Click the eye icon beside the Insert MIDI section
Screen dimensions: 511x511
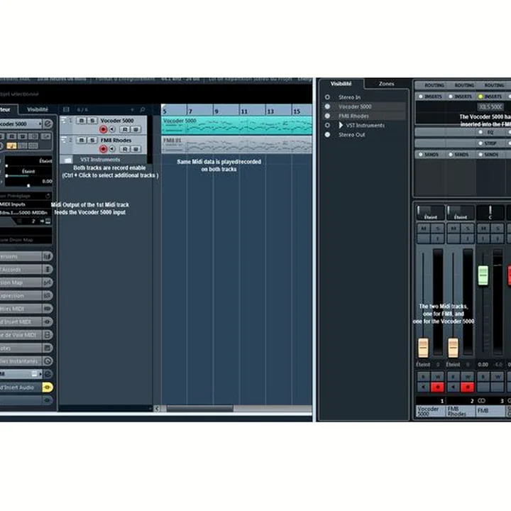click(x=48, y=322)
